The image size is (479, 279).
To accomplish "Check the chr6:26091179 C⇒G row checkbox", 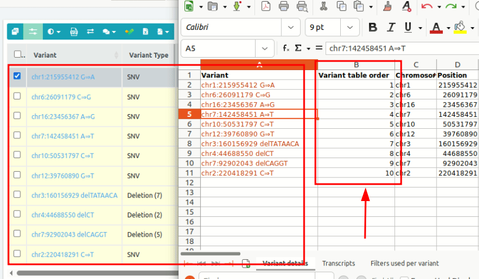I will coord(17,96).
